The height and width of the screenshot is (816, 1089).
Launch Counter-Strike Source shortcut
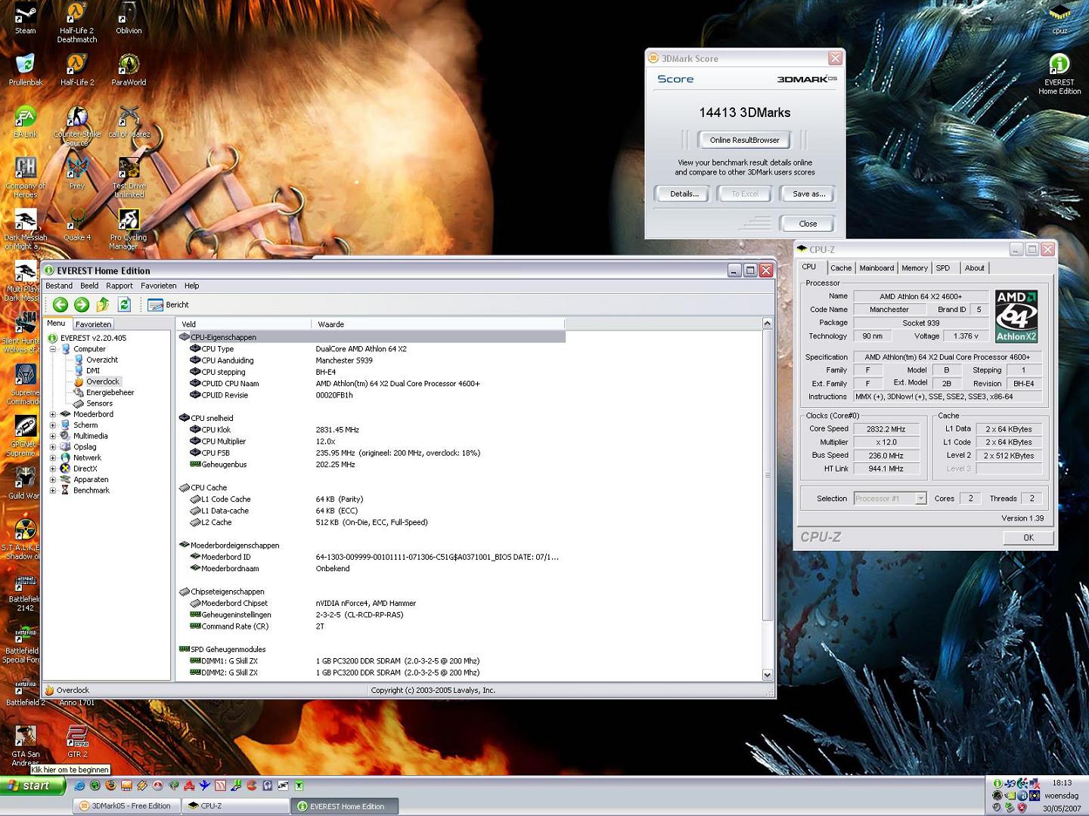77,126
